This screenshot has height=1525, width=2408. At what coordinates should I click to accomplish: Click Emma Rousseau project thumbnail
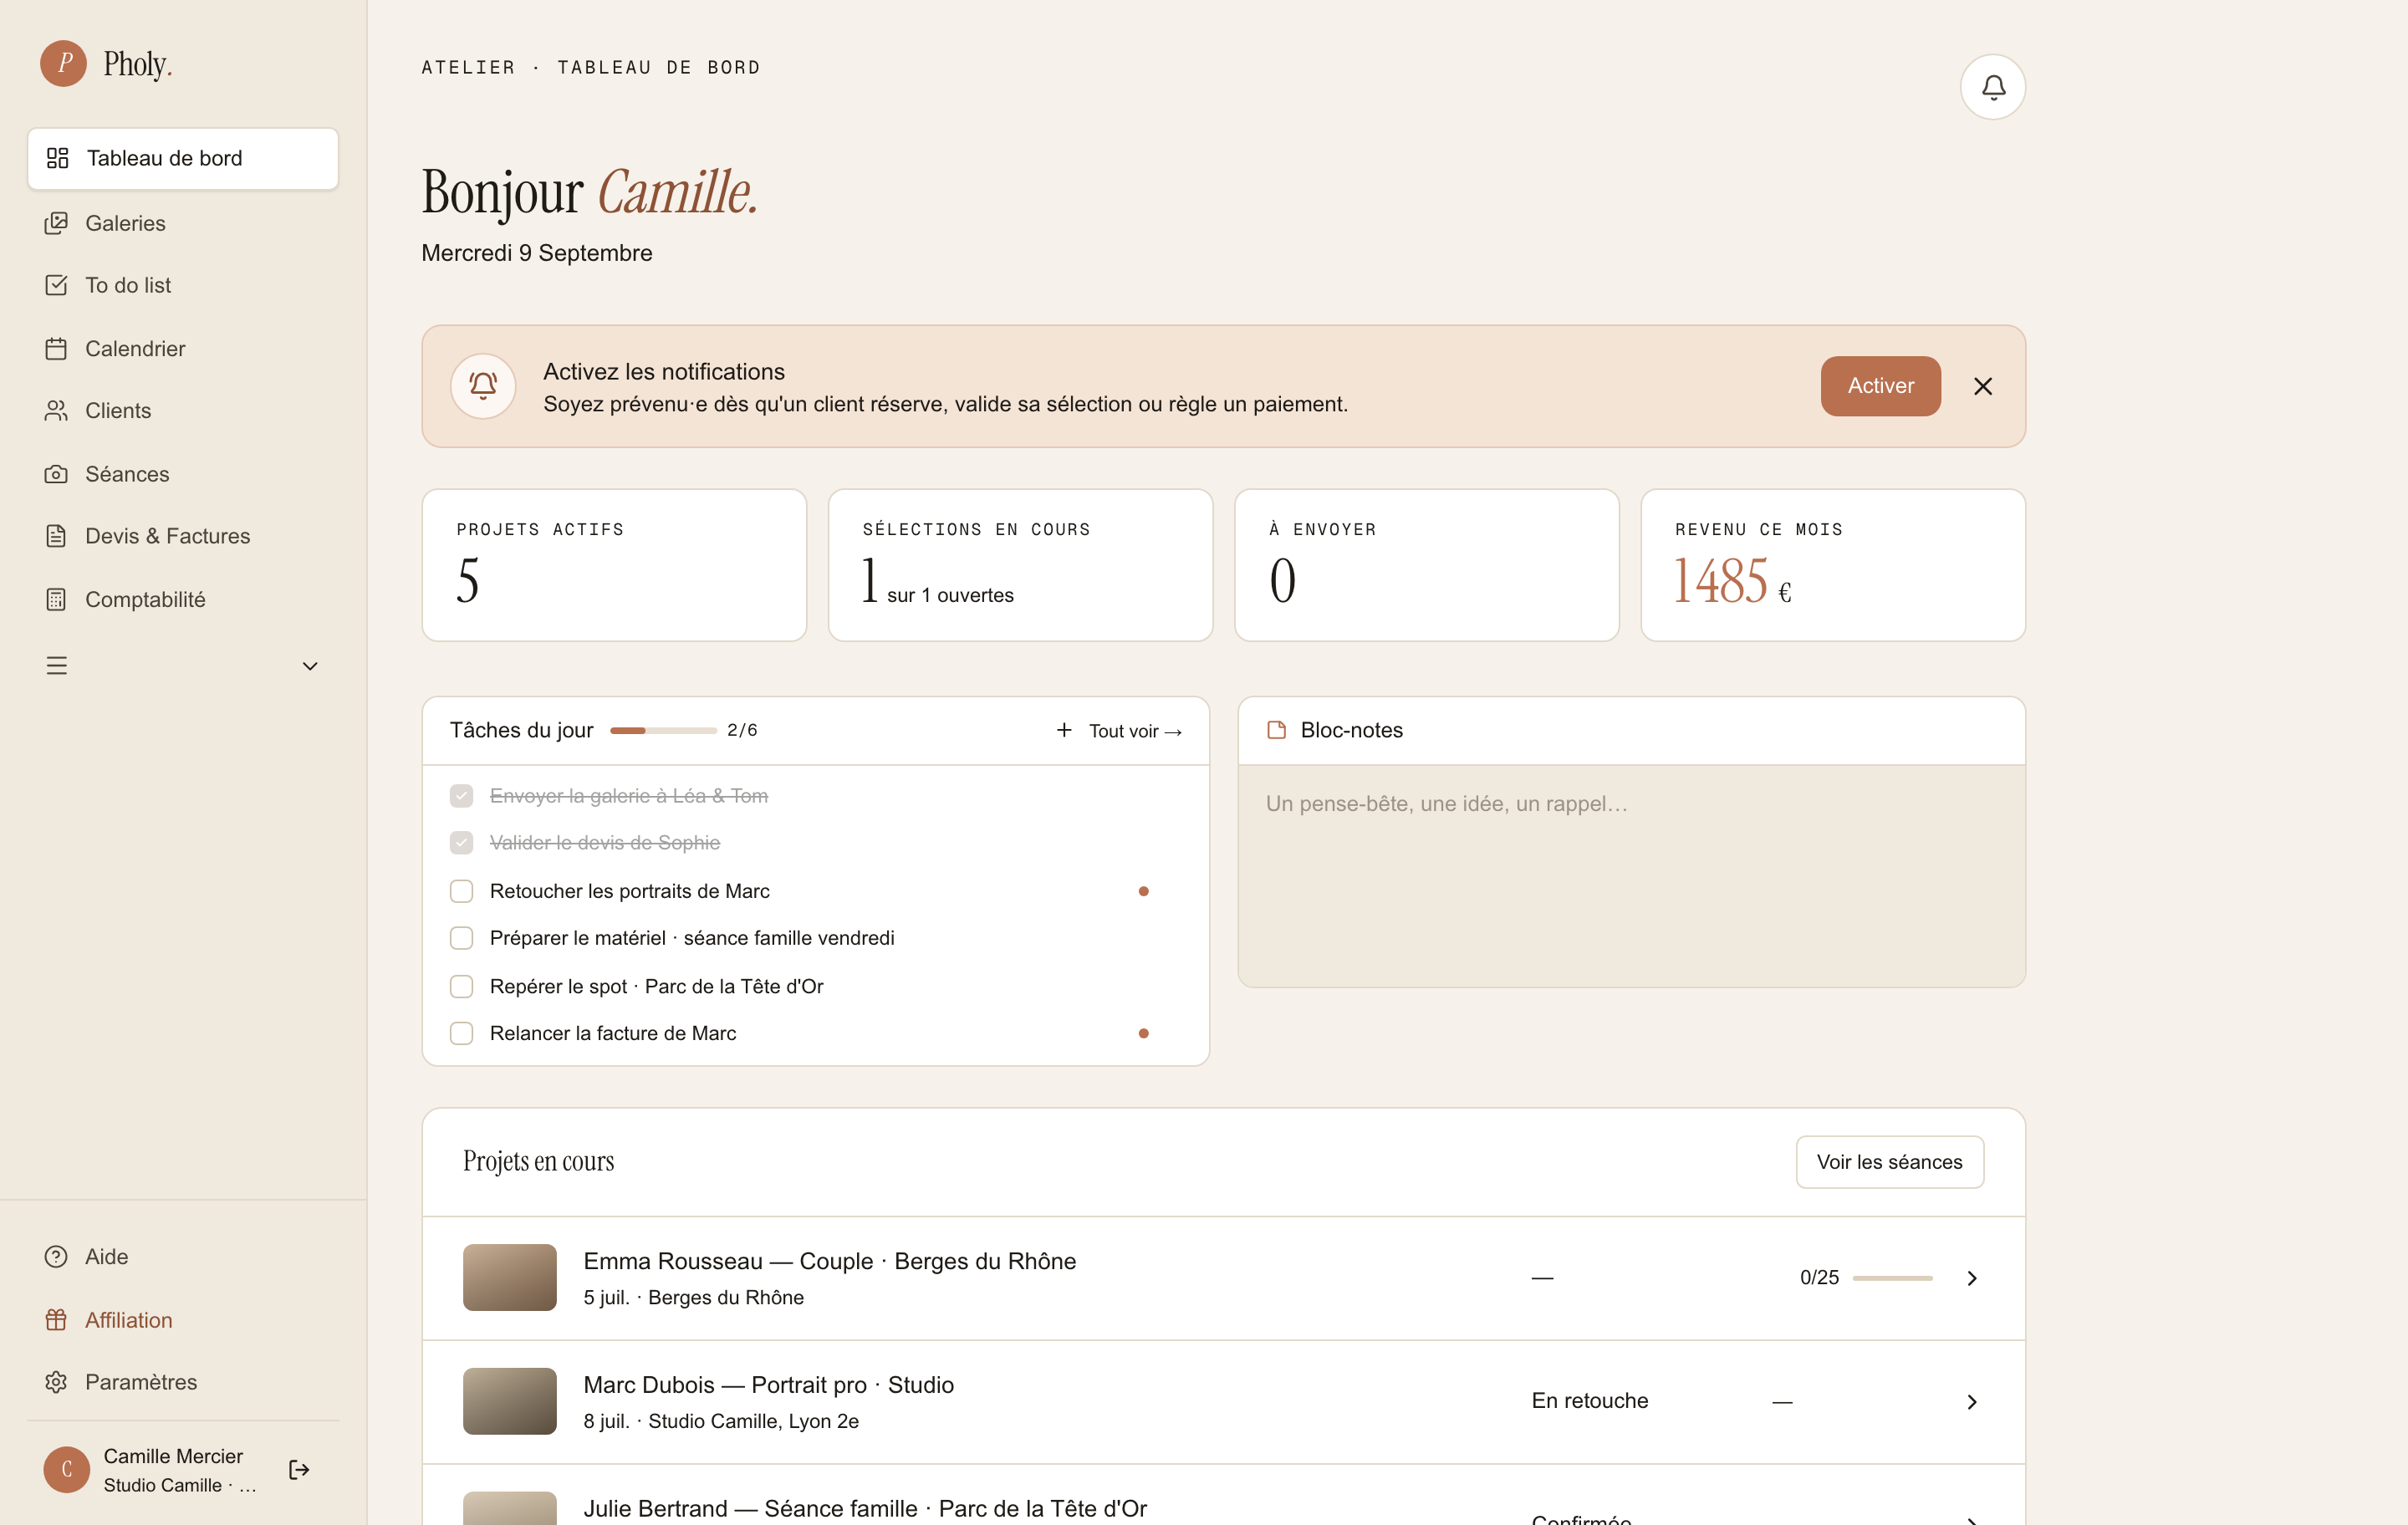509,1277
